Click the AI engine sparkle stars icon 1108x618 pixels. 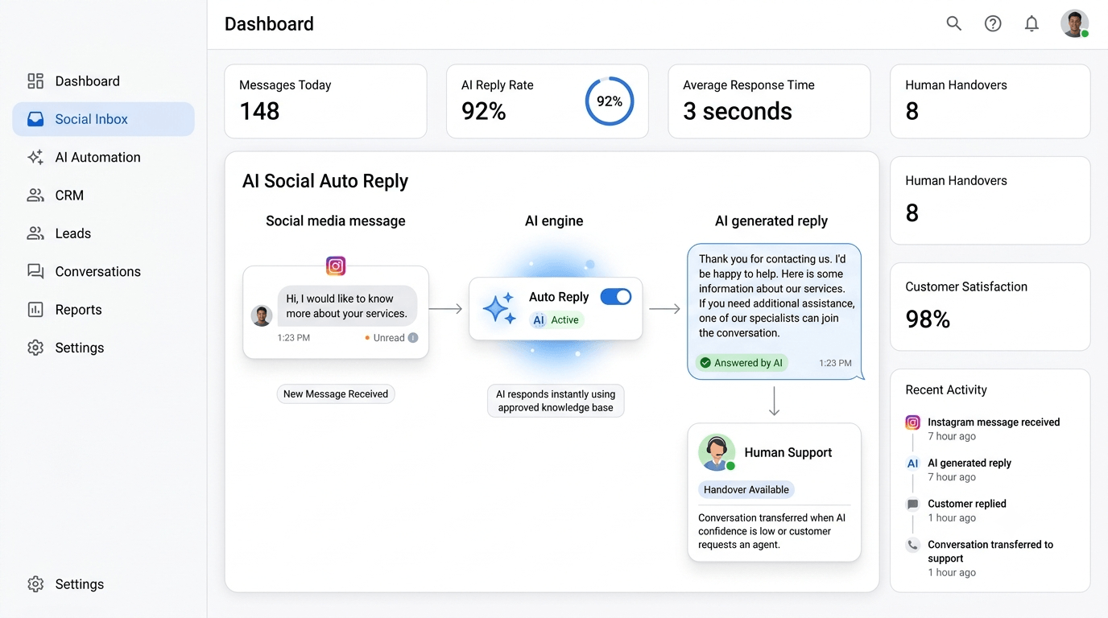[499, 309]
